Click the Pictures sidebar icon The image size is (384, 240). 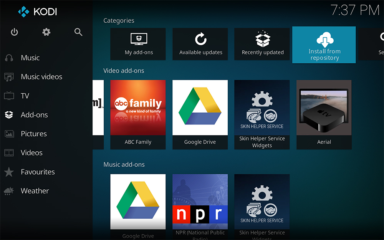[8, 134]
